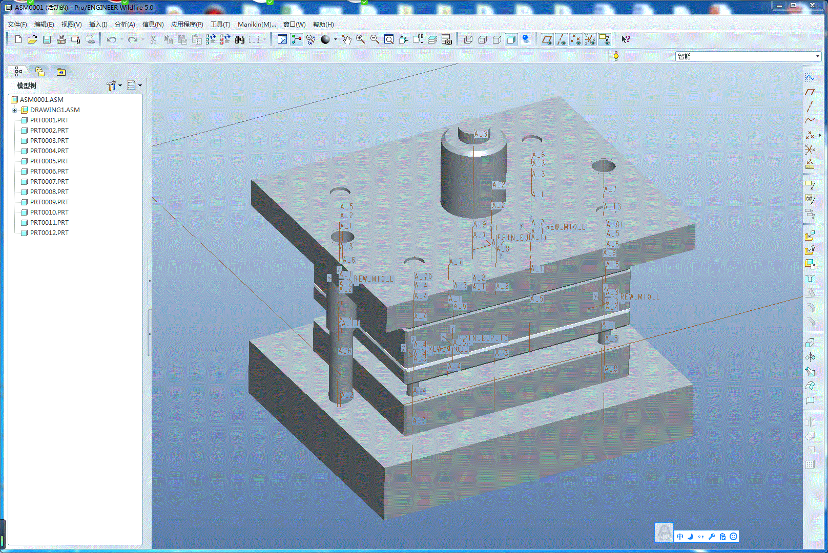Click the binoculars Find tool
This screenshot has height=553, width=828.
[x=239, y=39]
